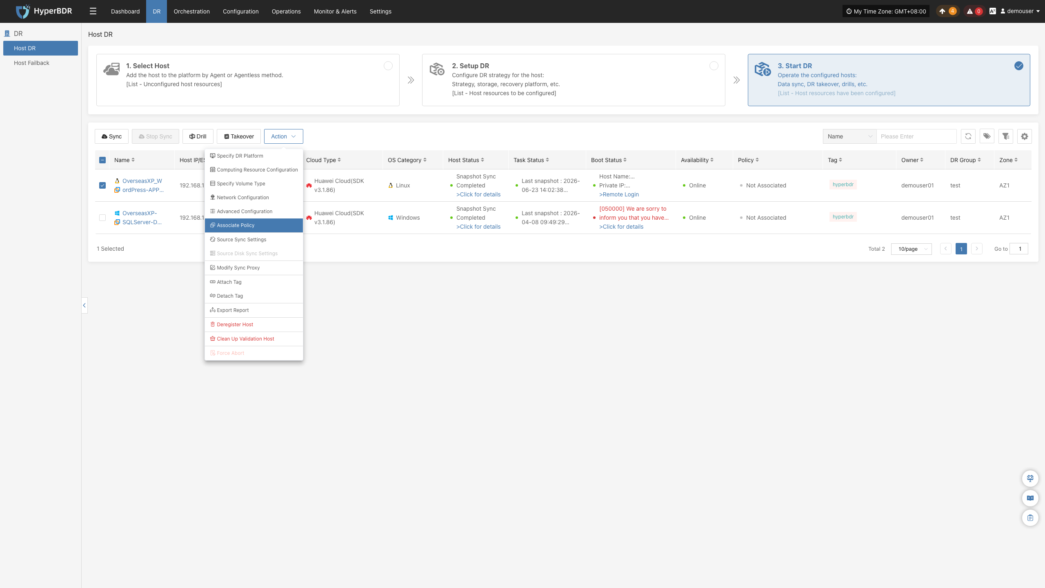
Task: Open the upgrade notifications arrow icon
Action: click(x=942, y=11)
